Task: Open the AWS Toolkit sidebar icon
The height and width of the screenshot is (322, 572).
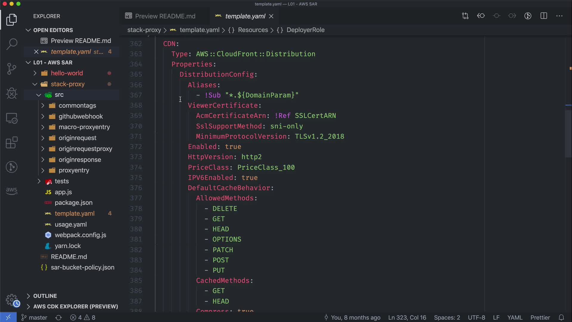Action: click(12, 191)
